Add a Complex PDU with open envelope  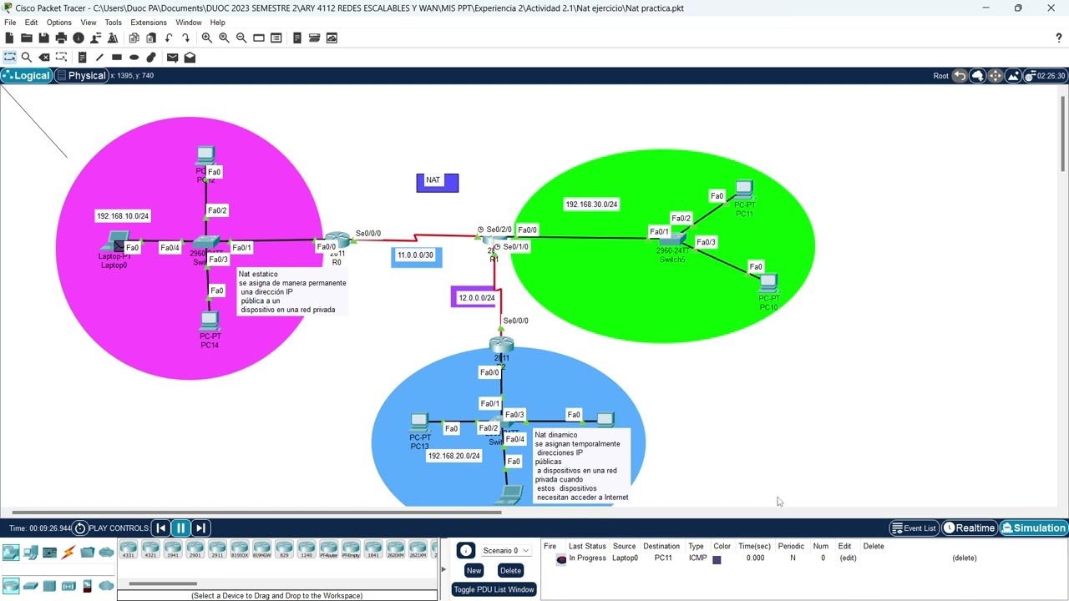[x=190, y=58]
